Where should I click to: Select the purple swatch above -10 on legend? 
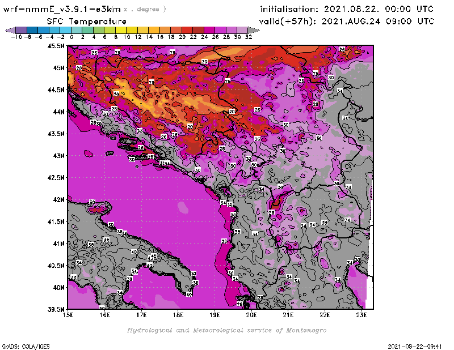(21, 29)
